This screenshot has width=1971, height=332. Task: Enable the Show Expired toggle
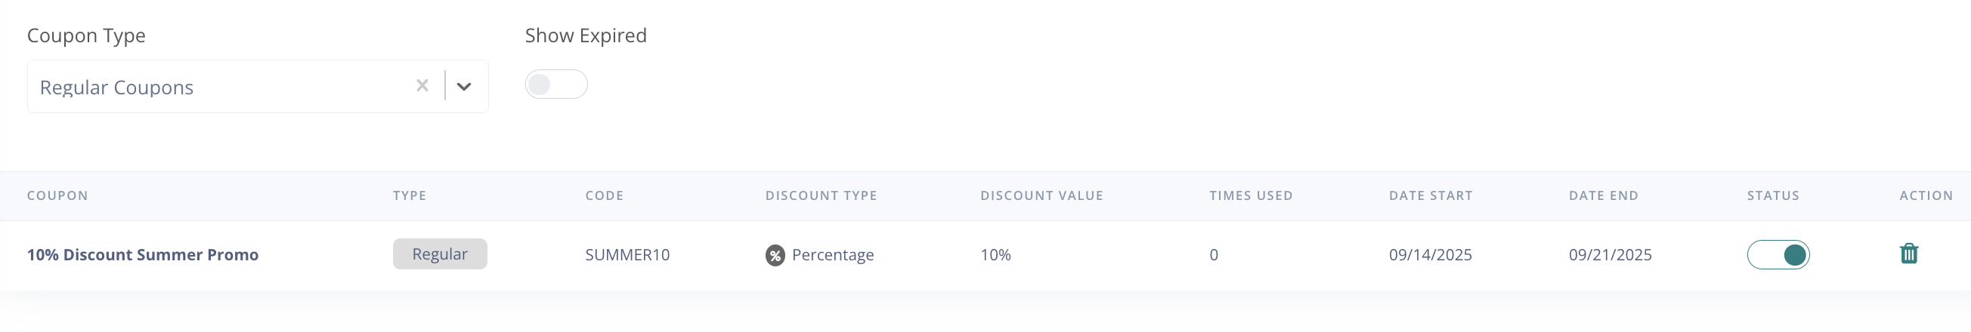[555, 85]
